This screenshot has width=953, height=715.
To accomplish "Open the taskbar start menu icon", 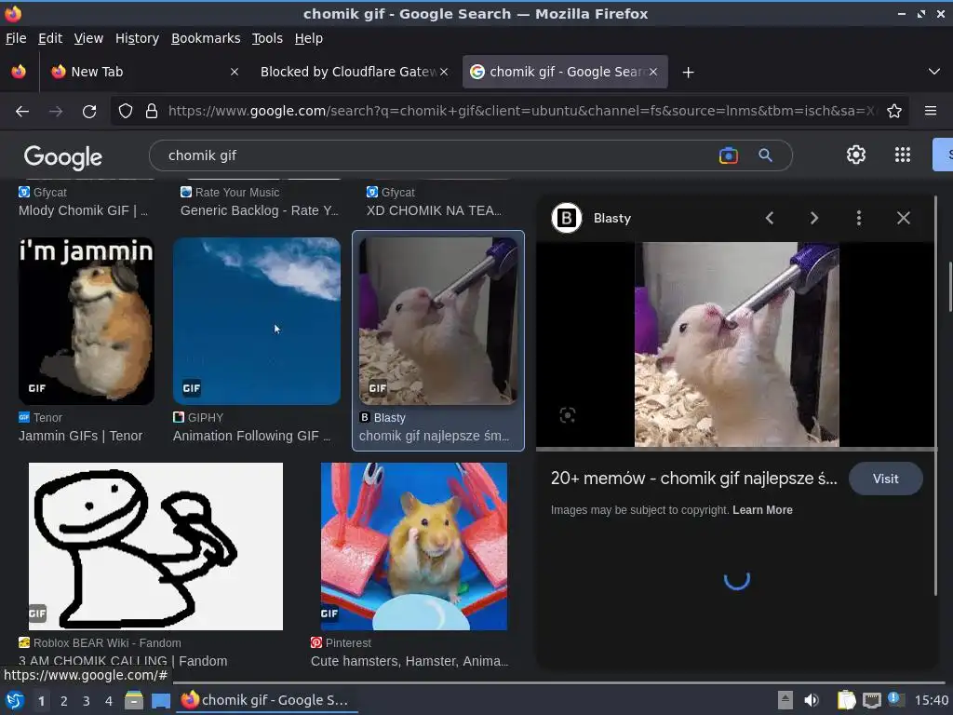I will pos(15,701).
